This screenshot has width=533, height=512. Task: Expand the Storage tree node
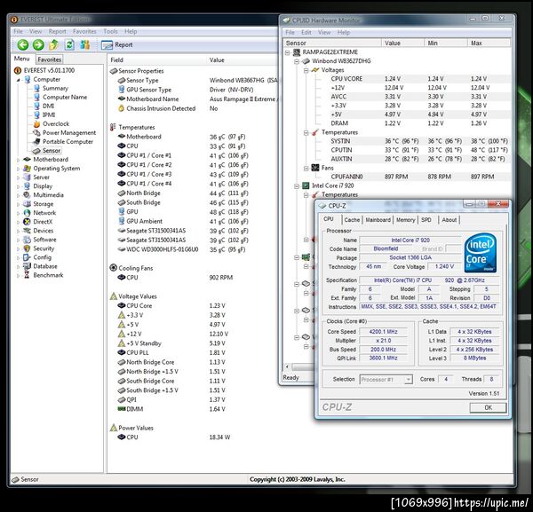pos(19,204)
